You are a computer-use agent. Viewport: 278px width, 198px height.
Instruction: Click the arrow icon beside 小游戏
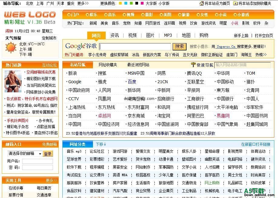(x=235, y=15)
